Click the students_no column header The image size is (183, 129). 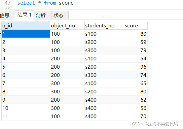104,25
